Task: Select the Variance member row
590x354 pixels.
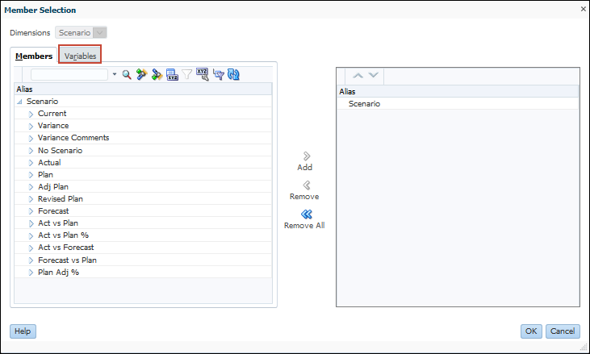Action: 143,126
